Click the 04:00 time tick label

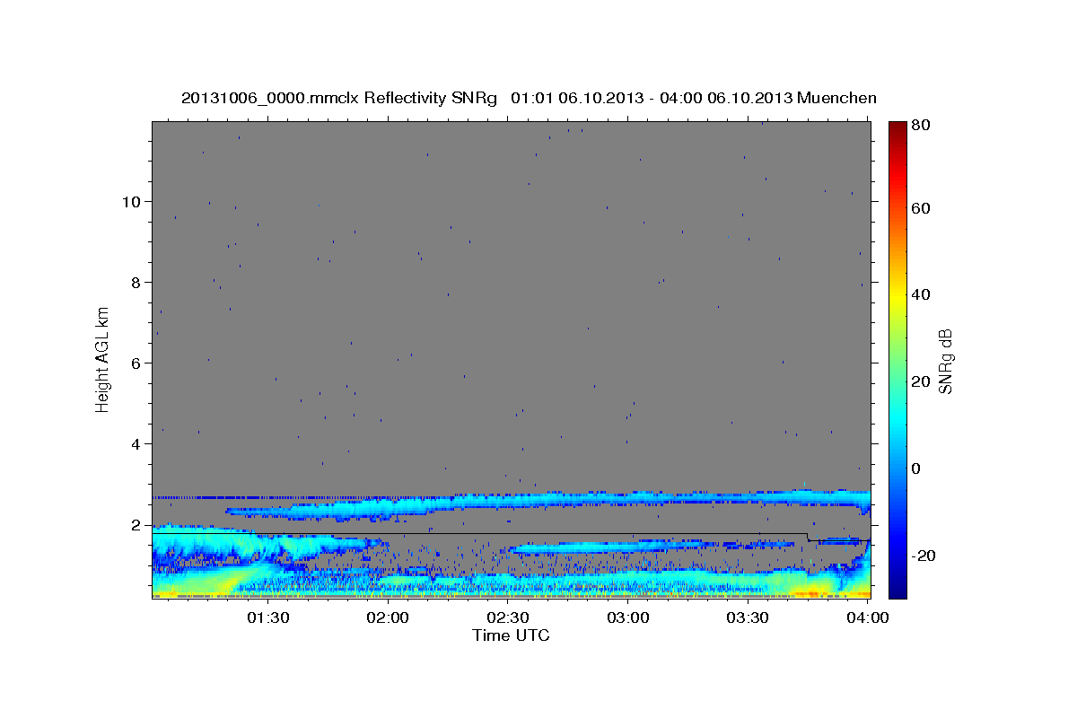[867, 617]
